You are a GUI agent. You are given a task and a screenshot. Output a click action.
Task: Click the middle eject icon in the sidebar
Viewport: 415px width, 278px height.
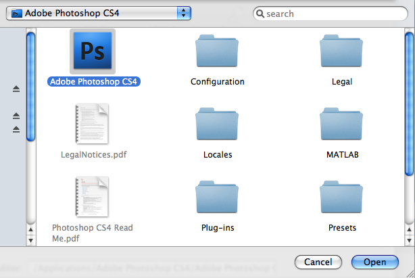coord(16,116)
